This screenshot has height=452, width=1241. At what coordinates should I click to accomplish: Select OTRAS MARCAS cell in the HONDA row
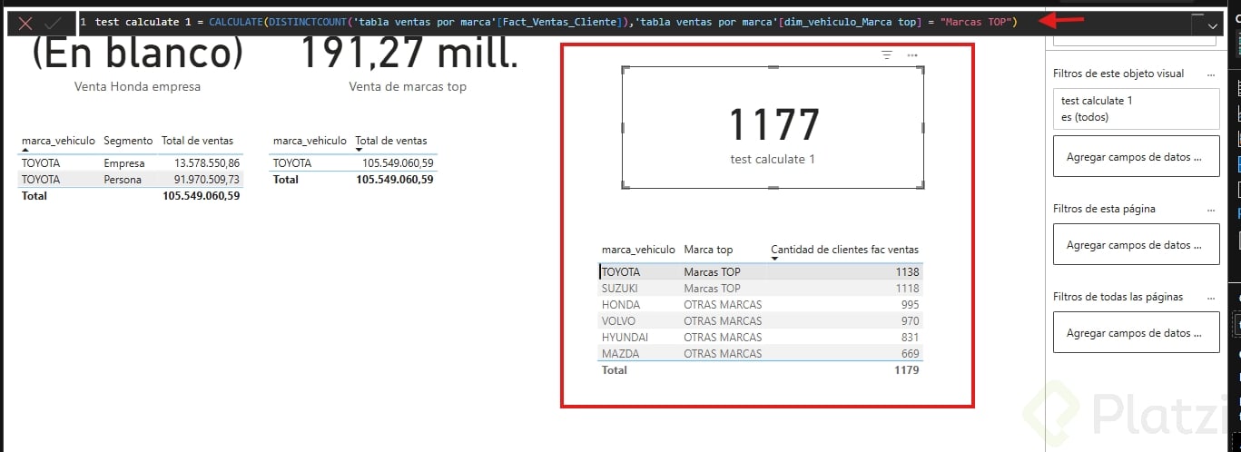click(x=723, y=305)
